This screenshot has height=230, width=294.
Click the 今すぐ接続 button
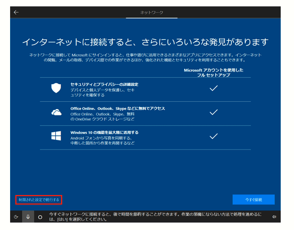254,200
